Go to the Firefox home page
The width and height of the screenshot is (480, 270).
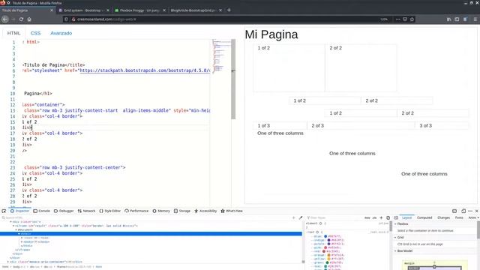tap(29, 19)
